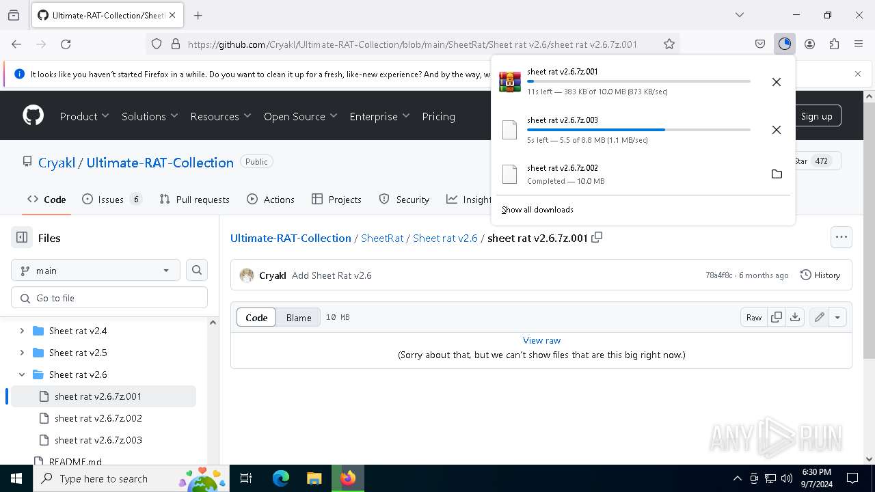Reload the current page

click(x=66, y=44)
